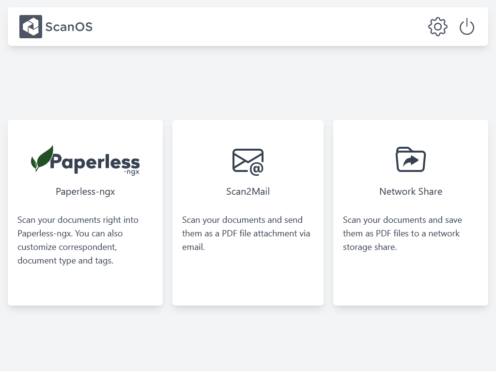The height and width of the screenshot is (372, 496).
Task: Click the Paperless-ngx leaf logo
Action: pyautogui.click(x=85, y=160)
